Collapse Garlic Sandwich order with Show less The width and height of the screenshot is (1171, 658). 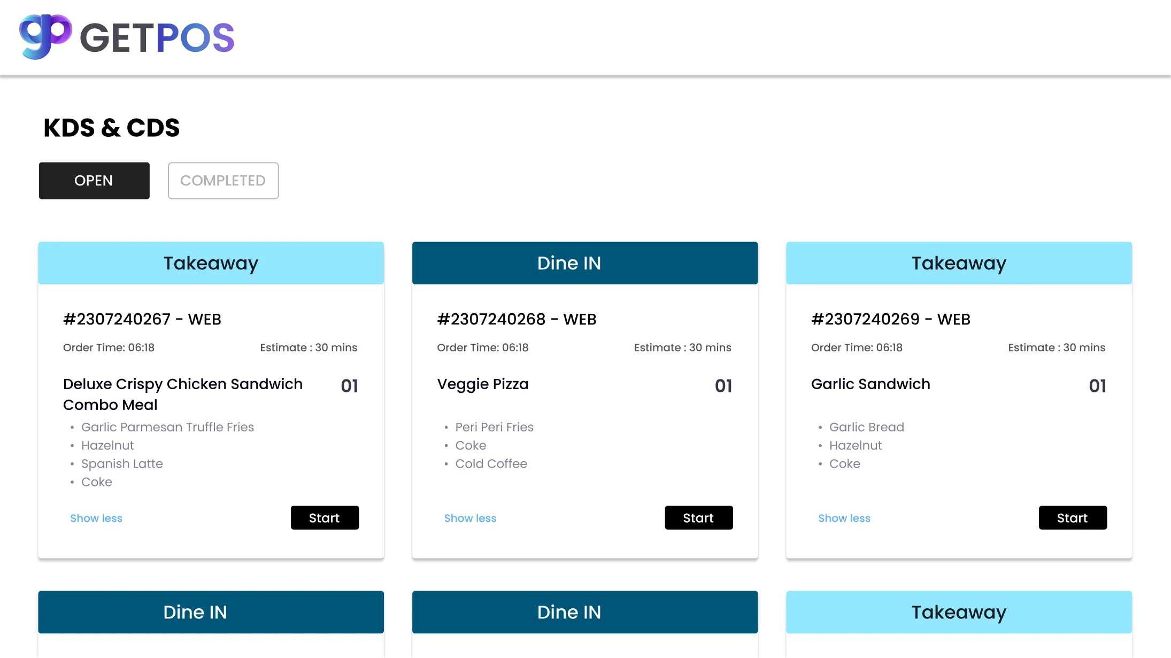coord(844,518)
